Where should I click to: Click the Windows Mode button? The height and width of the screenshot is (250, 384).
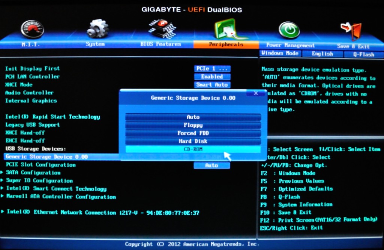280,53
